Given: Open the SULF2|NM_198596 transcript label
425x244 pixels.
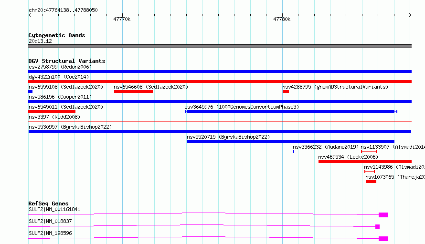Looking at the screenshot, I should tap(50, 233).
